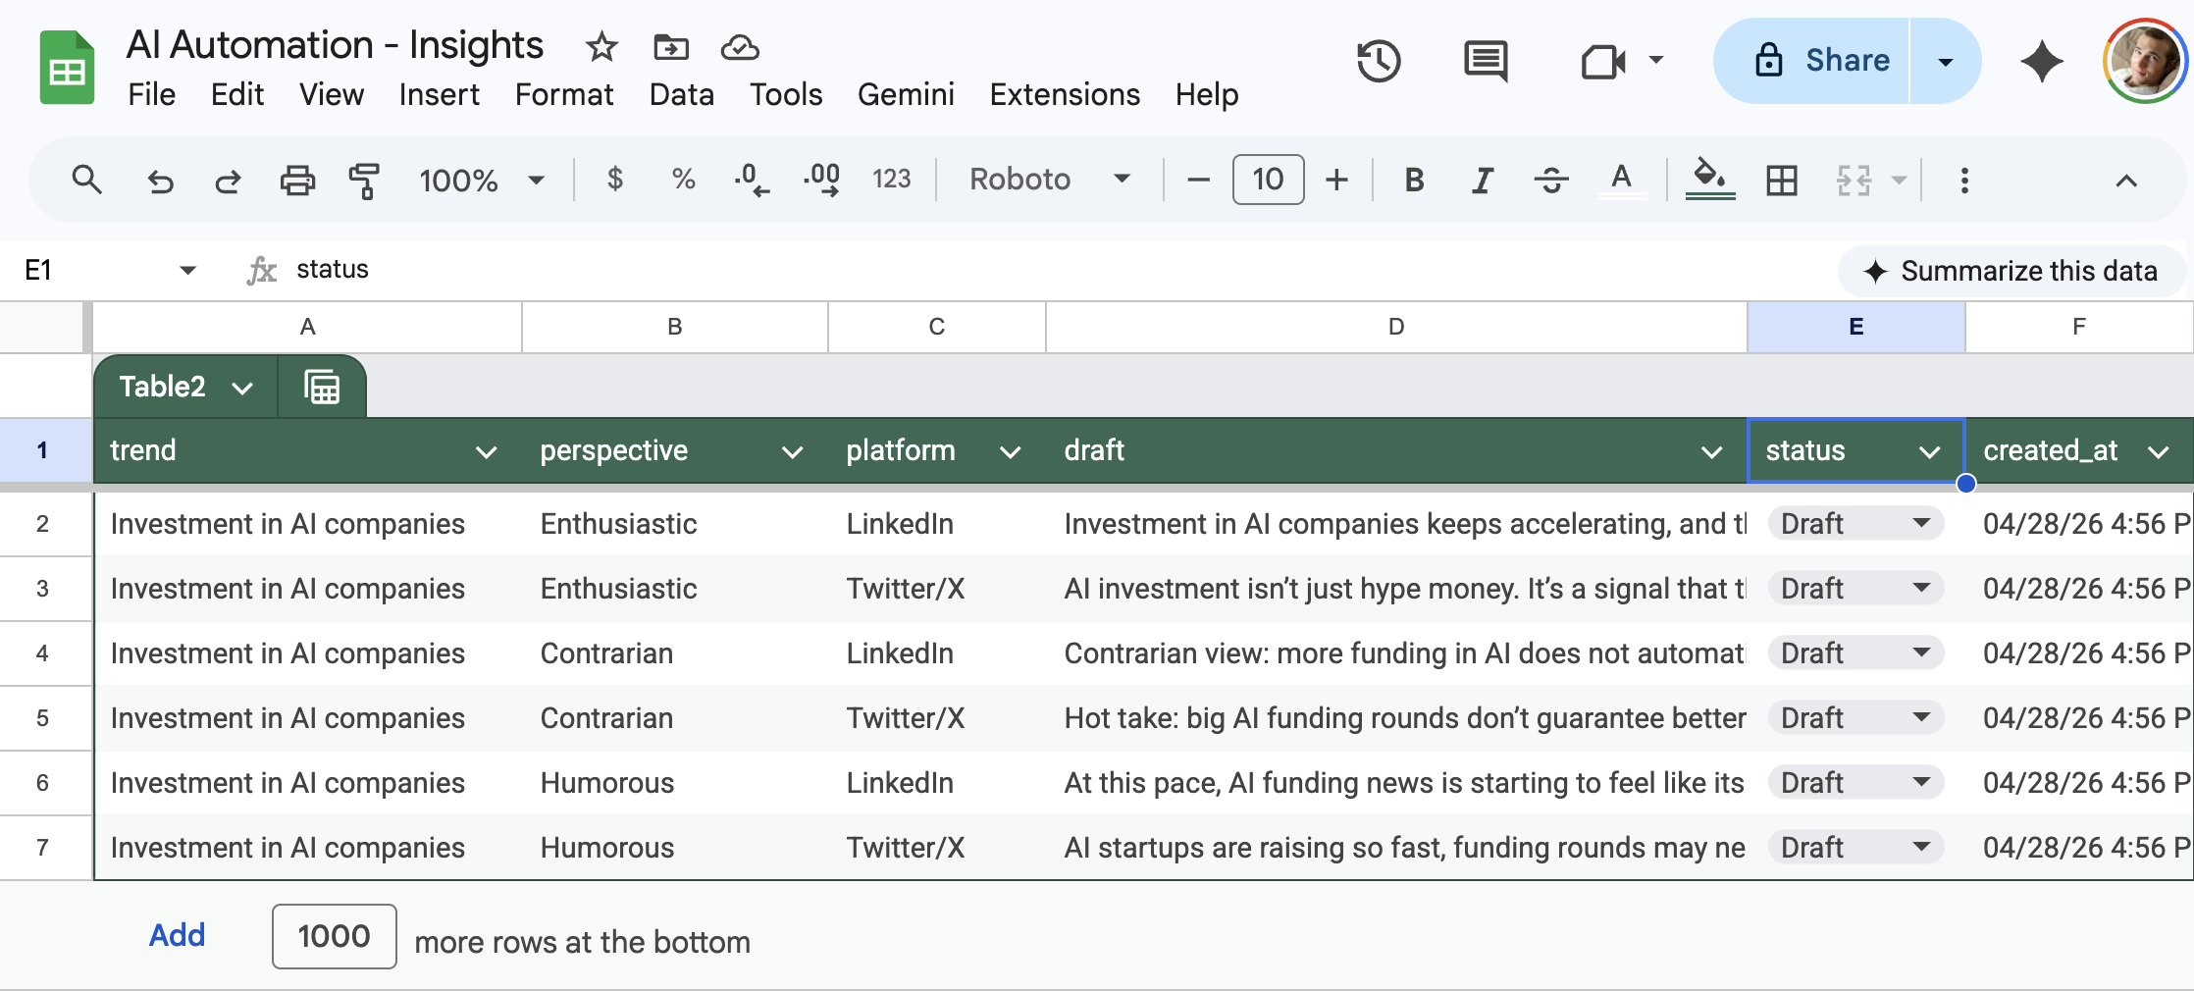Open the perspective column dropdown
The width and height of the screenshot is (2194, 991).
click(x=792, y=452)
